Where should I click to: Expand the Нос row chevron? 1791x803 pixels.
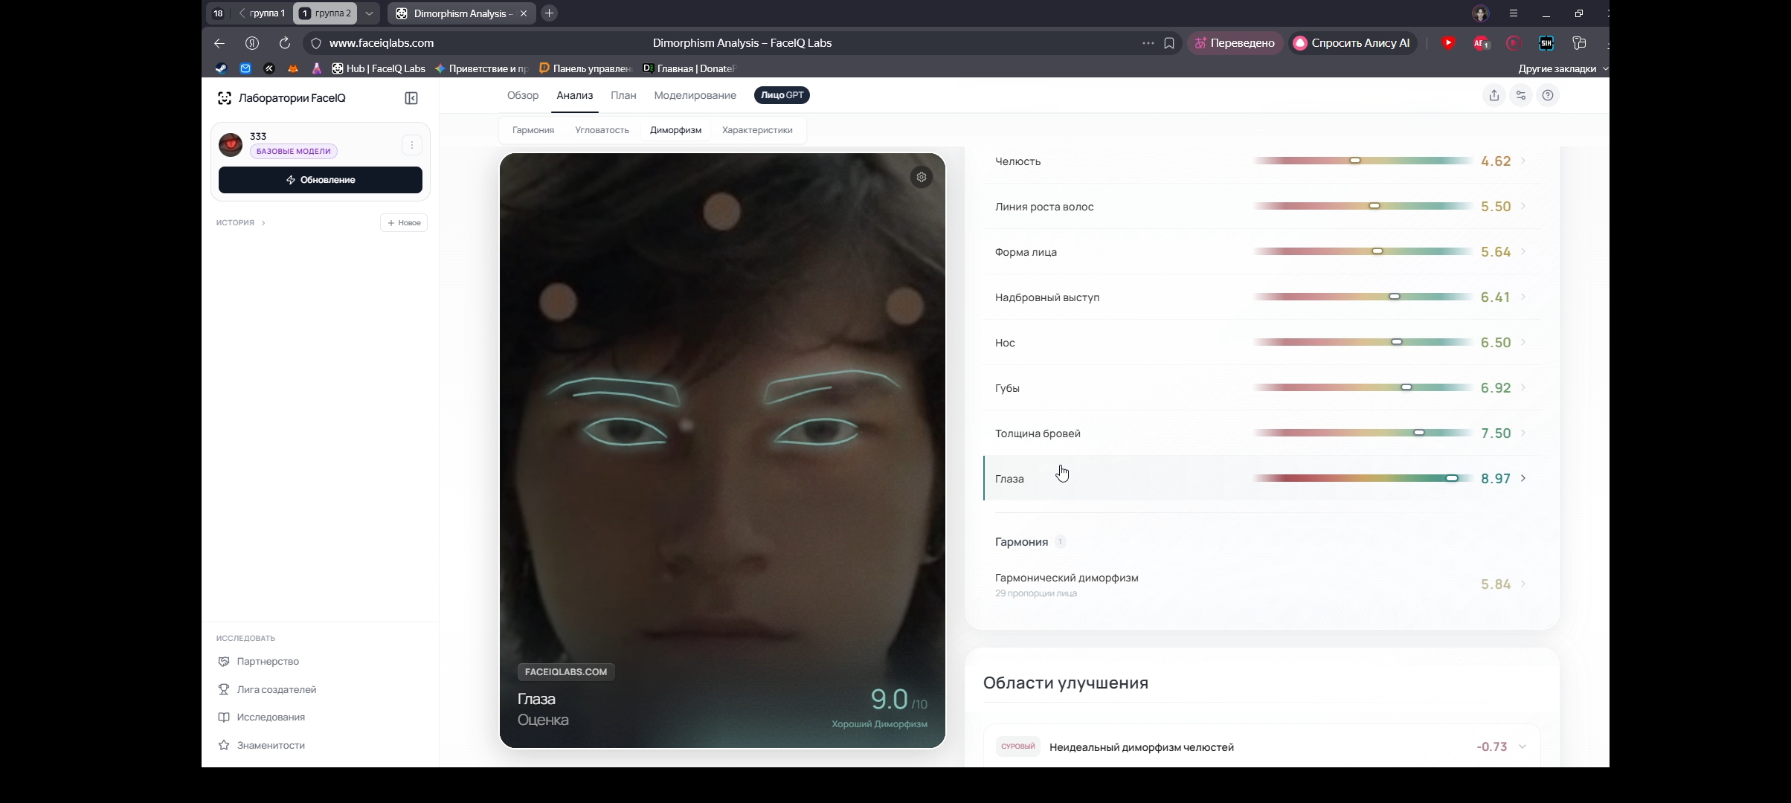pyautogui.click(x=1524, y=342)
